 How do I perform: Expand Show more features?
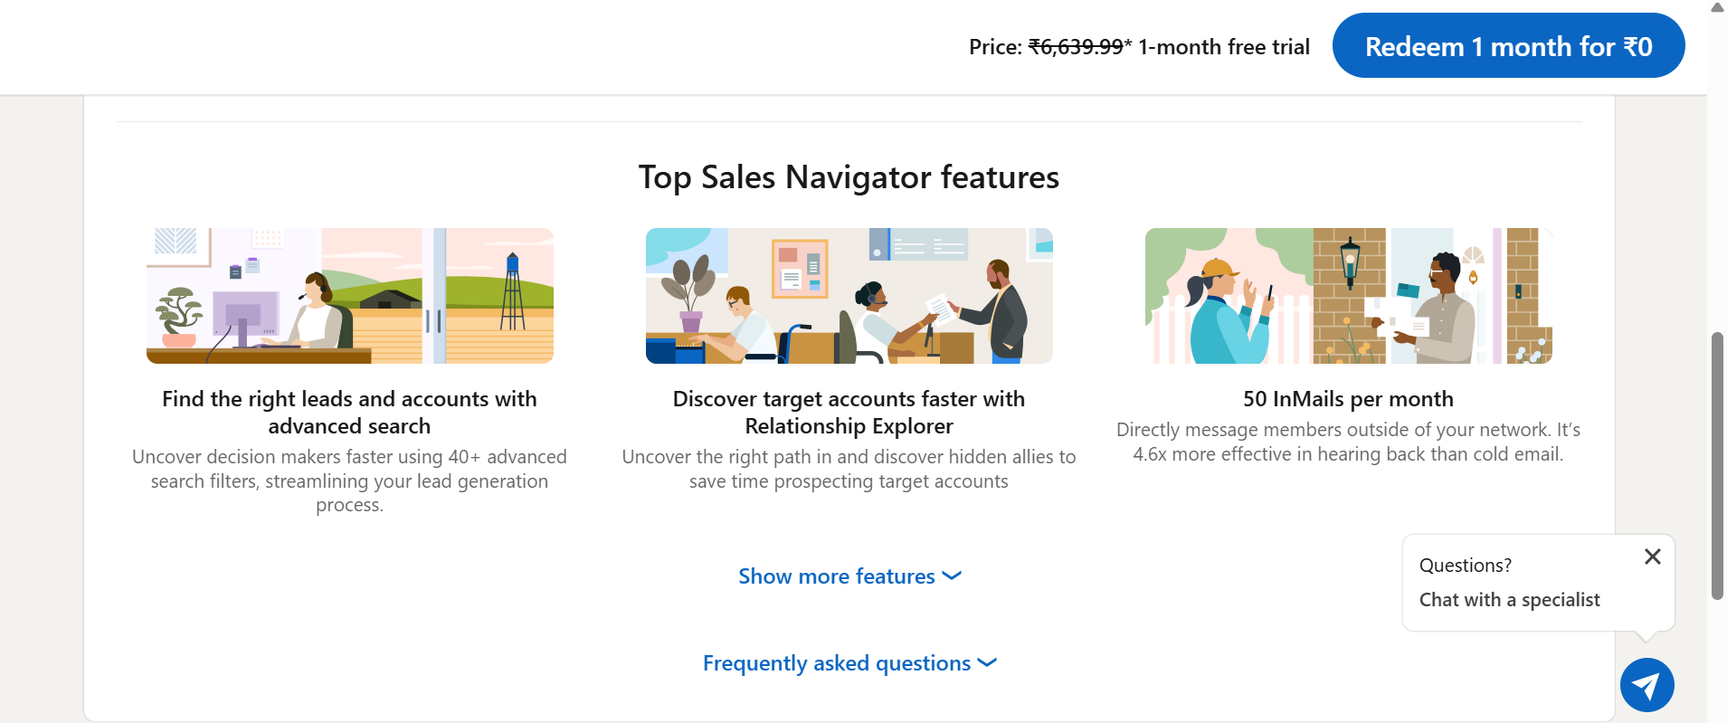(x=849, y=576)
